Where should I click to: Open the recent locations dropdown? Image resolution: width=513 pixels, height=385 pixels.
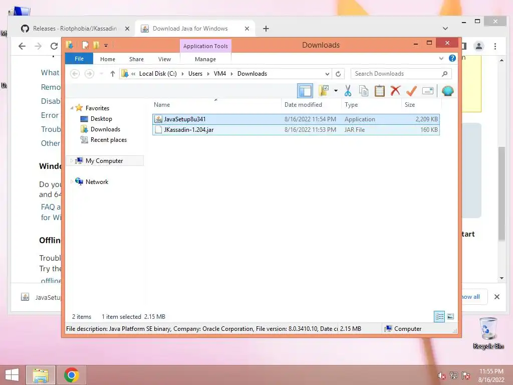(101, 74)
